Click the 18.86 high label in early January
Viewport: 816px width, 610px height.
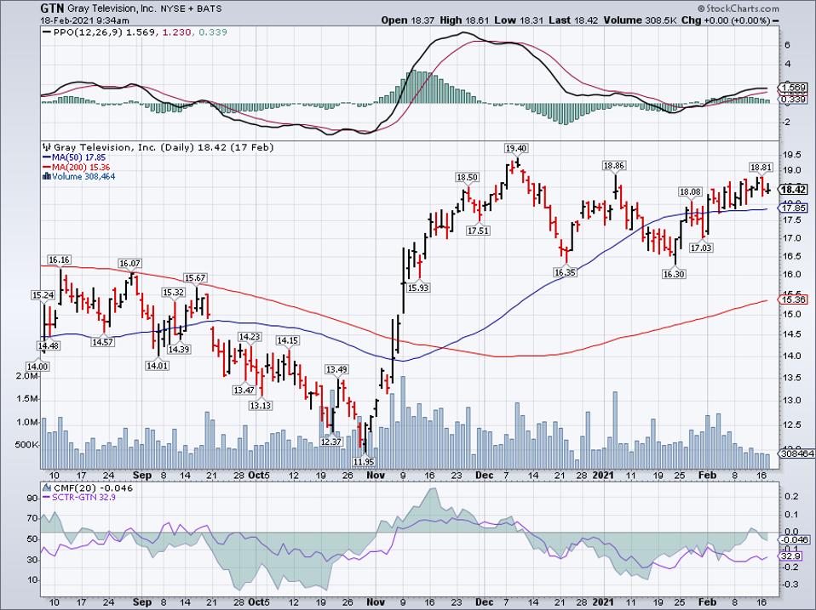tap(614, 166)
